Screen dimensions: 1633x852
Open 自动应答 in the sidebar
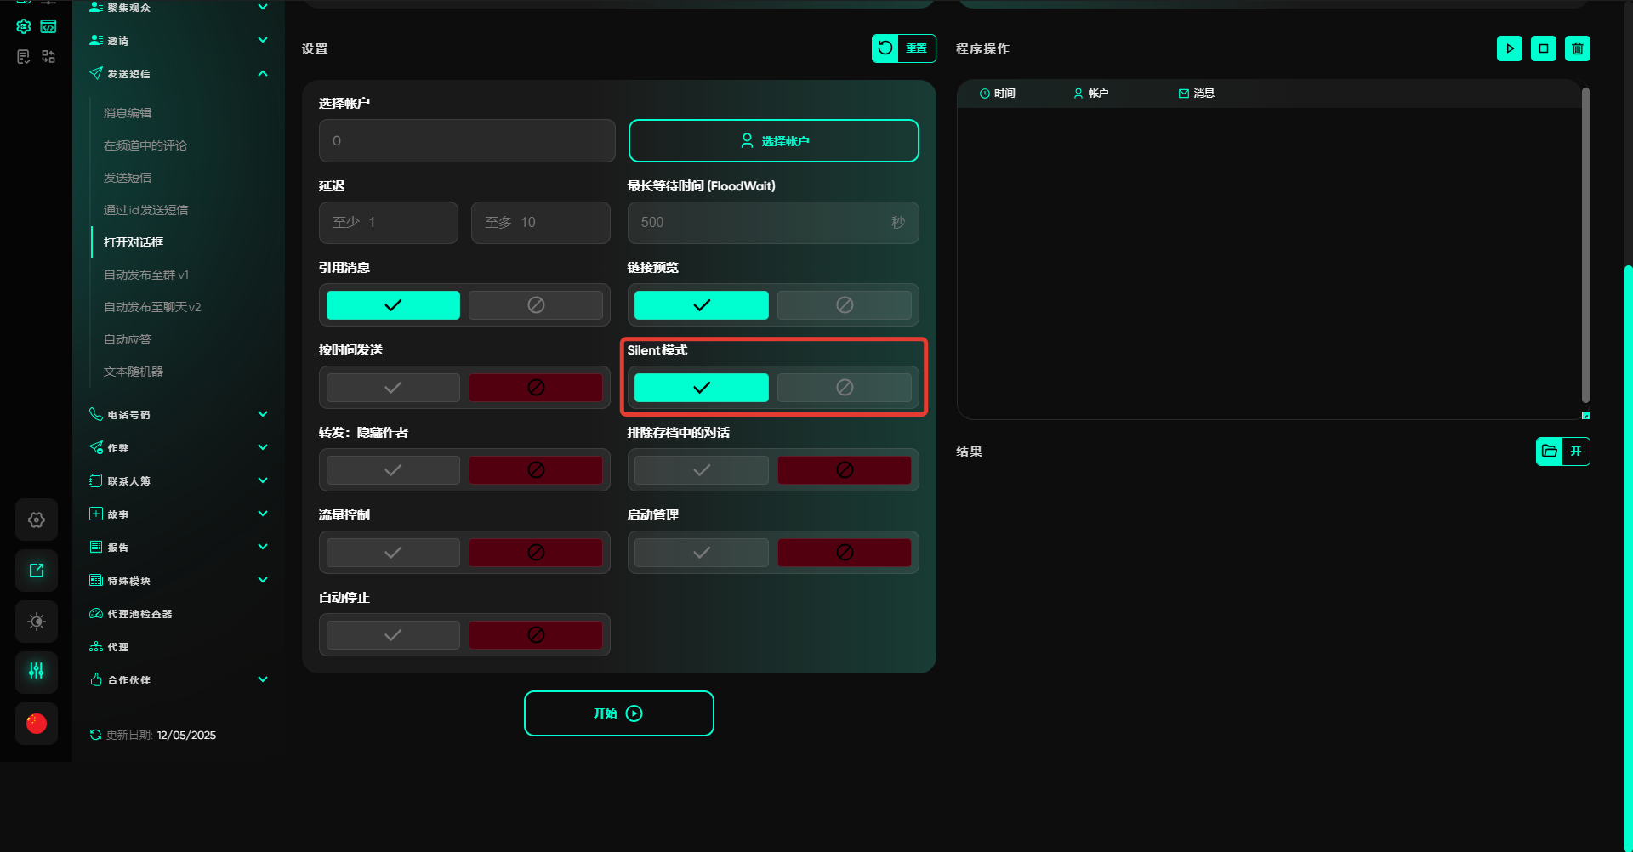[128, 339]
